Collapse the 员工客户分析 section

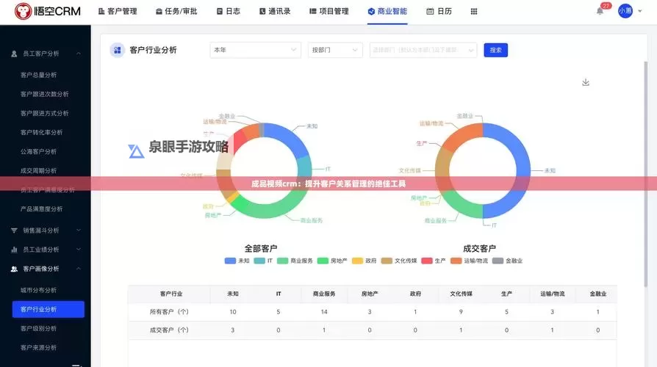point(79,54)
